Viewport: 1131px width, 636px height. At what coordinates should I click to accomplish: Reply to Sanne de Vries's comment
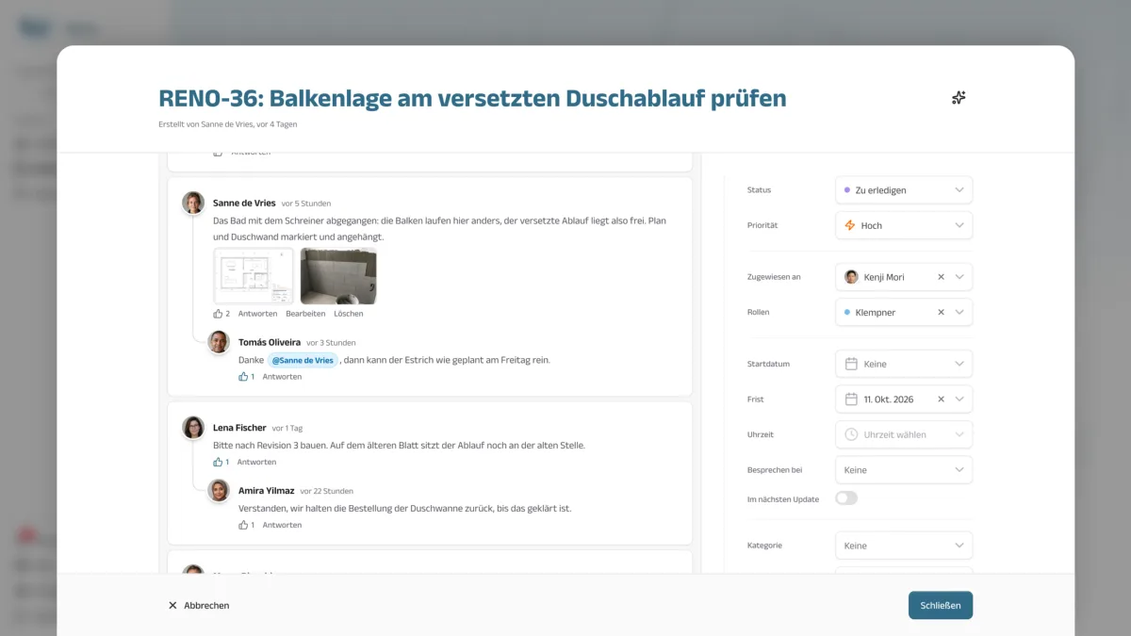click(257, 314)
